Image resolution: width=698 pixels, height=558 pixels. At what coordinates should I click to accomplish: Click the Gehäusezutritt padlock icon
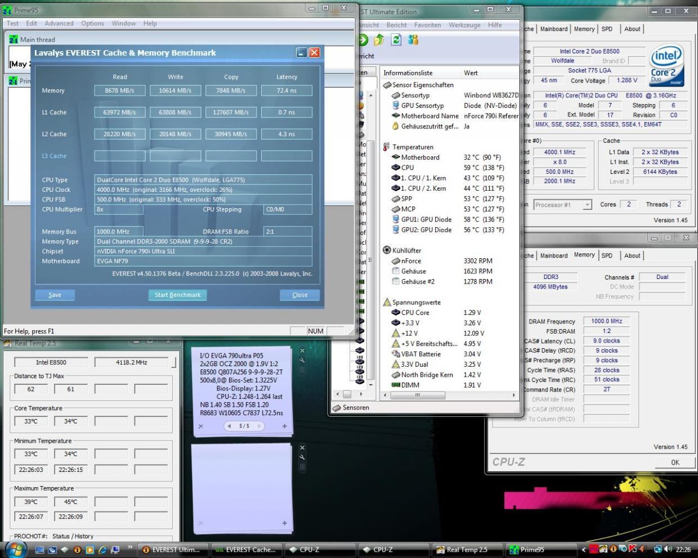[x=396, y=126]
